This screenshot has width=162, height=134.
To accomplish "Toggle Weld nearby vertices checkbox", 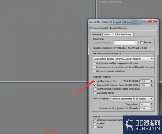I will coord(95,81).
